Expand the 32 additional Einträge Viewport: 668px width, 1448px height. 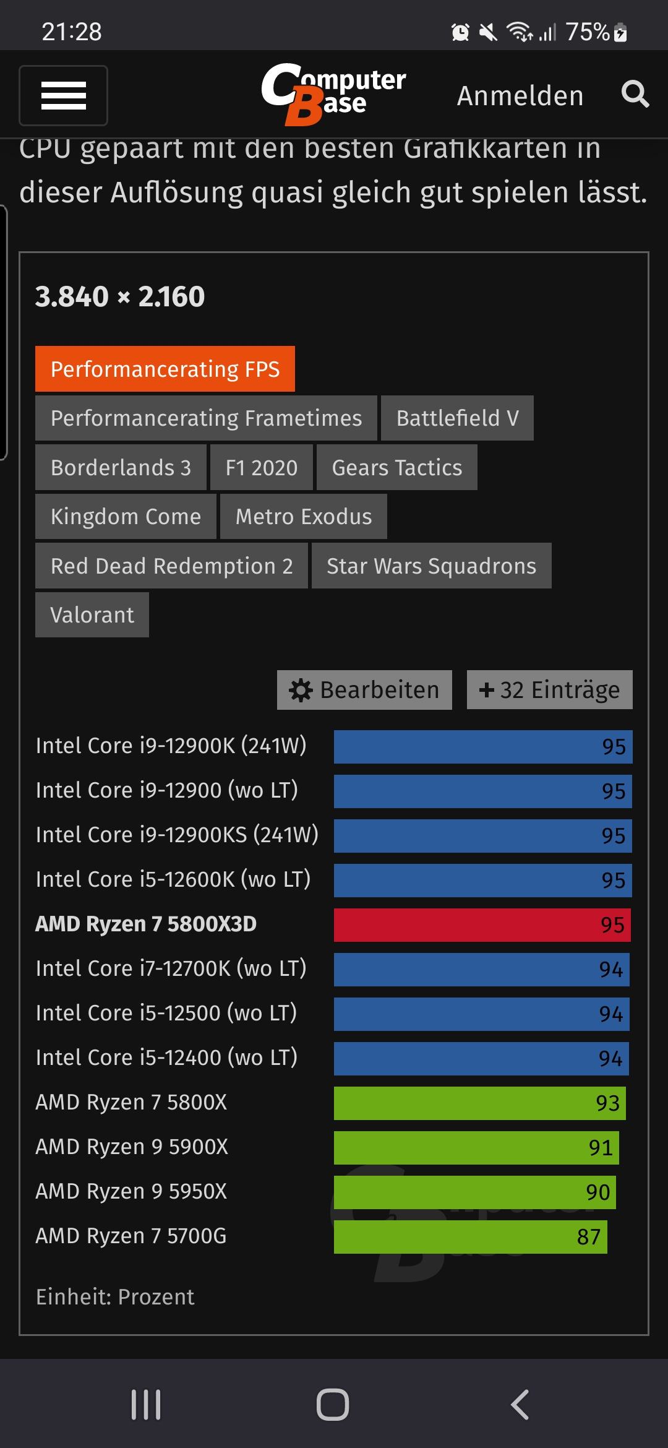pyautogui.click(x=550, y=690)
